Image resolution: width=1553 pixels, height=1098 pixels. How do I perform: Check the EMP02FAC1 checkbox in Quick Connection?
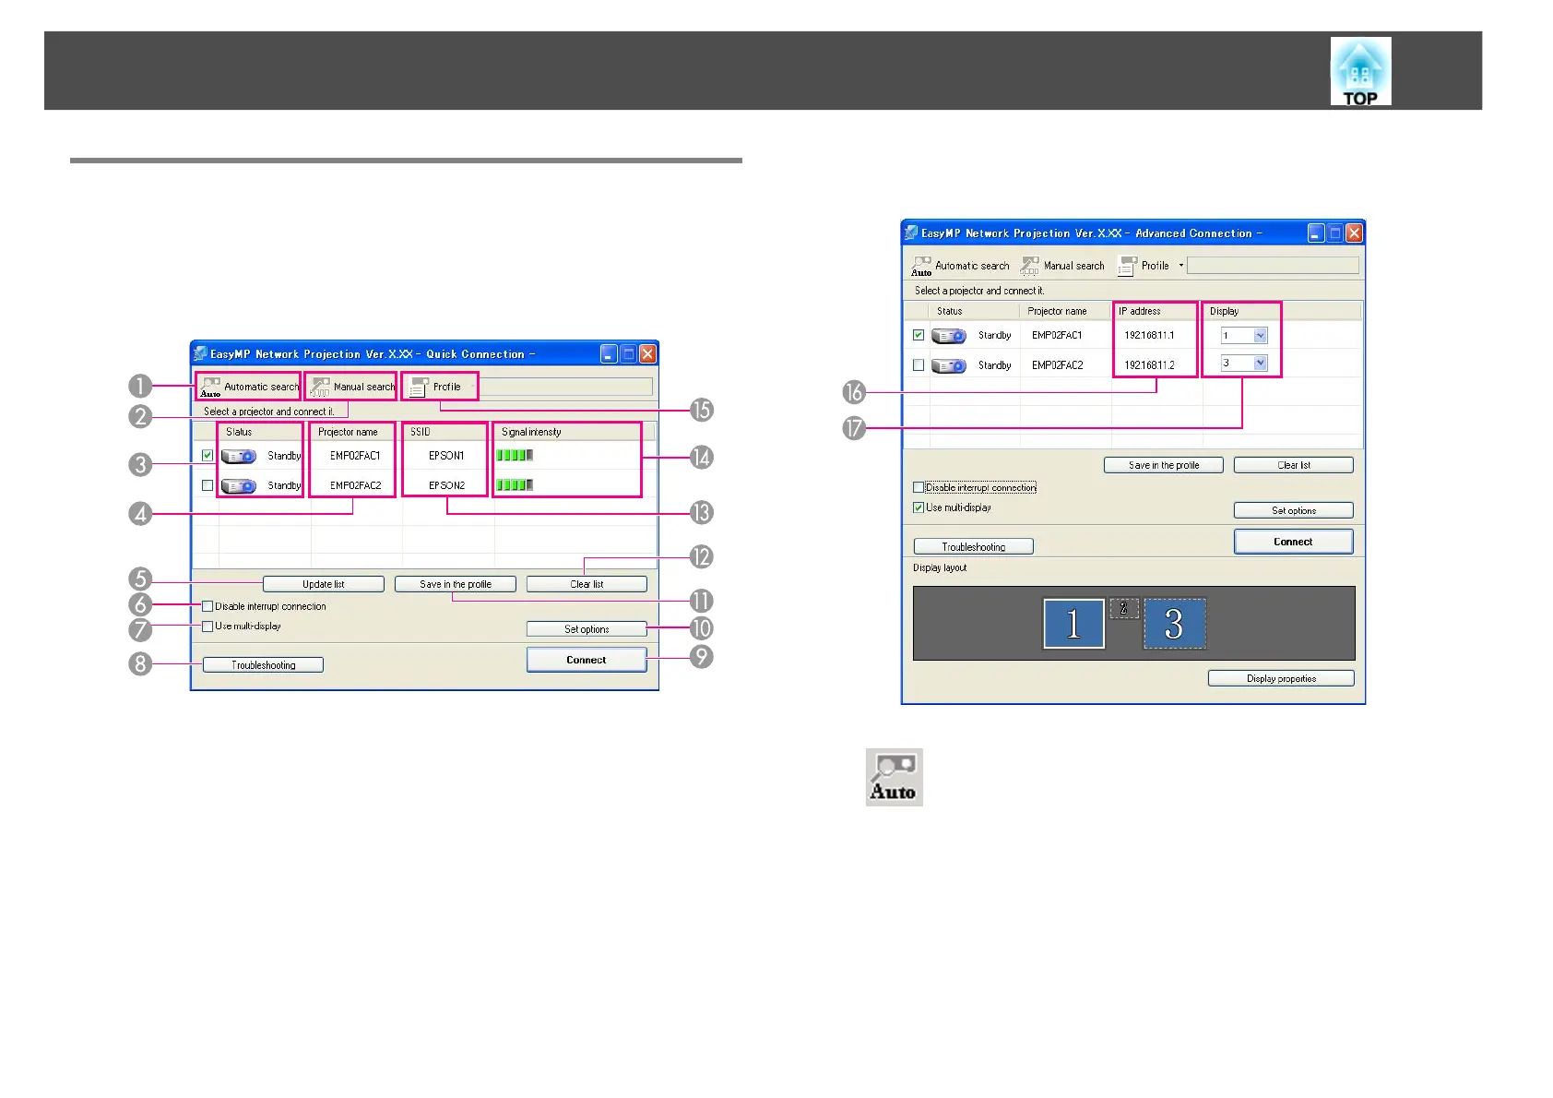pos(207,455)
